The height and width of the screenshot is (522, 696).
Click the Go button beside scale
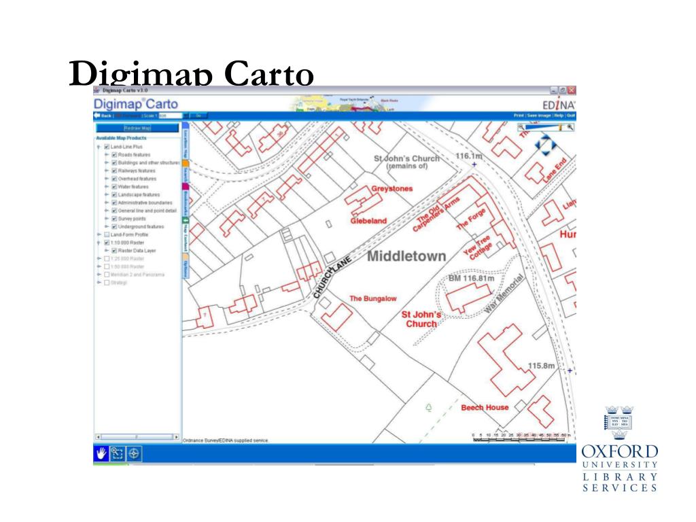click(x=198, y=116)
